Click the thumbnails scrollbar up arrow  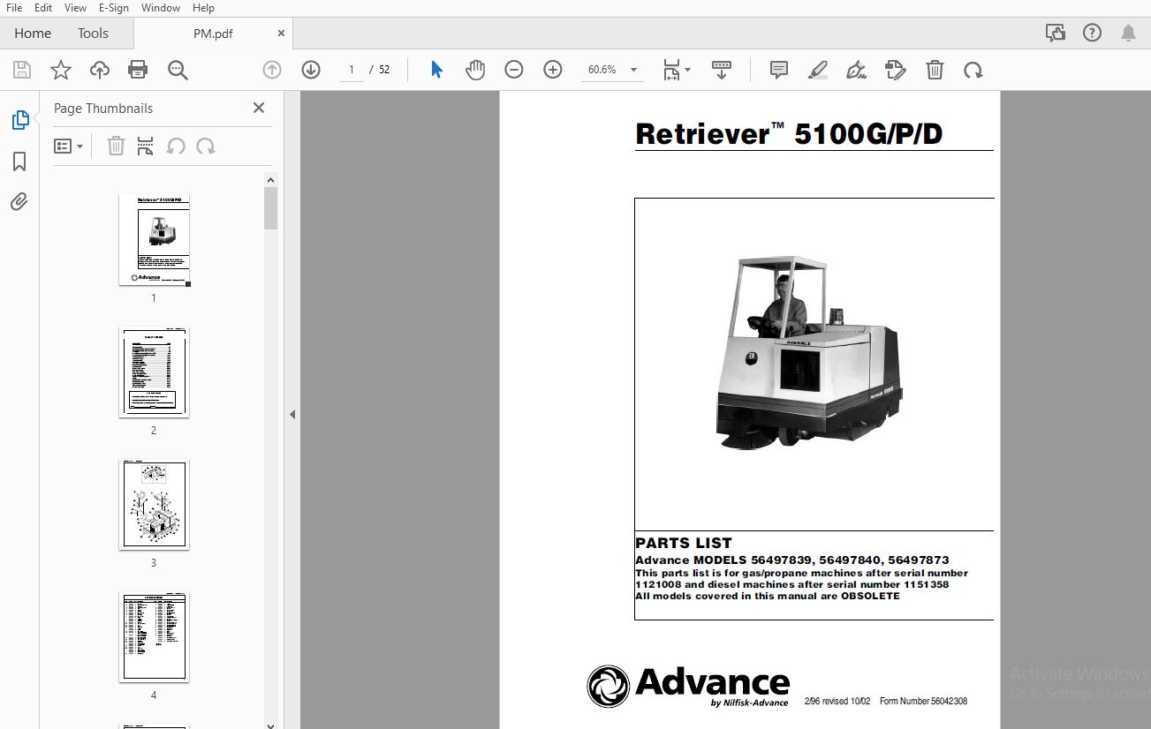coord(271,180)
